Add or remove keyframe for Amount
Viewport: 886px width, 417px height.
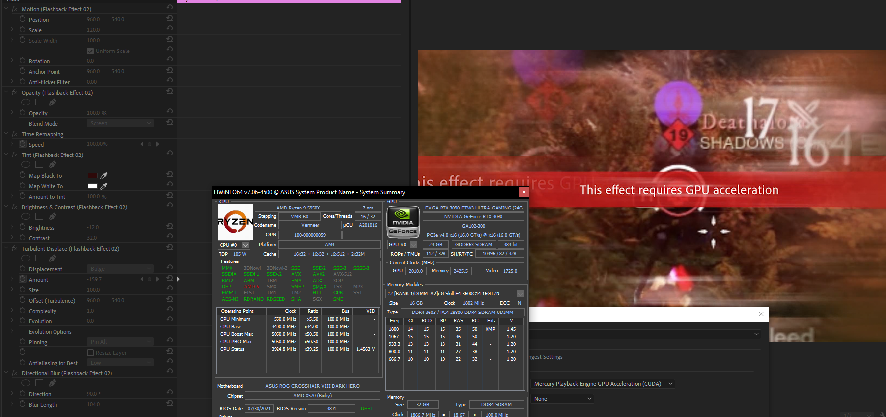click(x=150, y=279)
